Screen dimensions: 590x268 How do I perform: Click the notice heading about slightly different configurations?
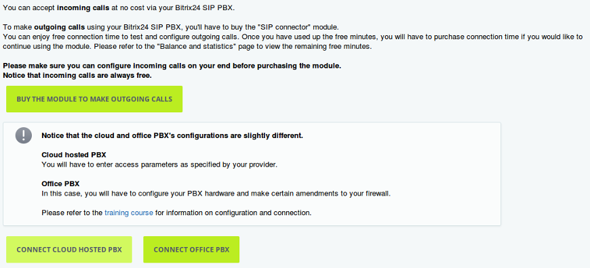172,136
